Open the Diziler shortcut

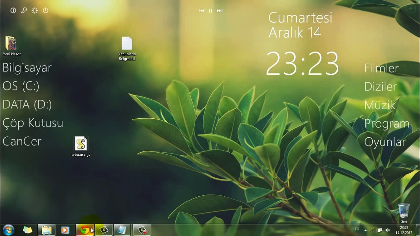(381, 86)
